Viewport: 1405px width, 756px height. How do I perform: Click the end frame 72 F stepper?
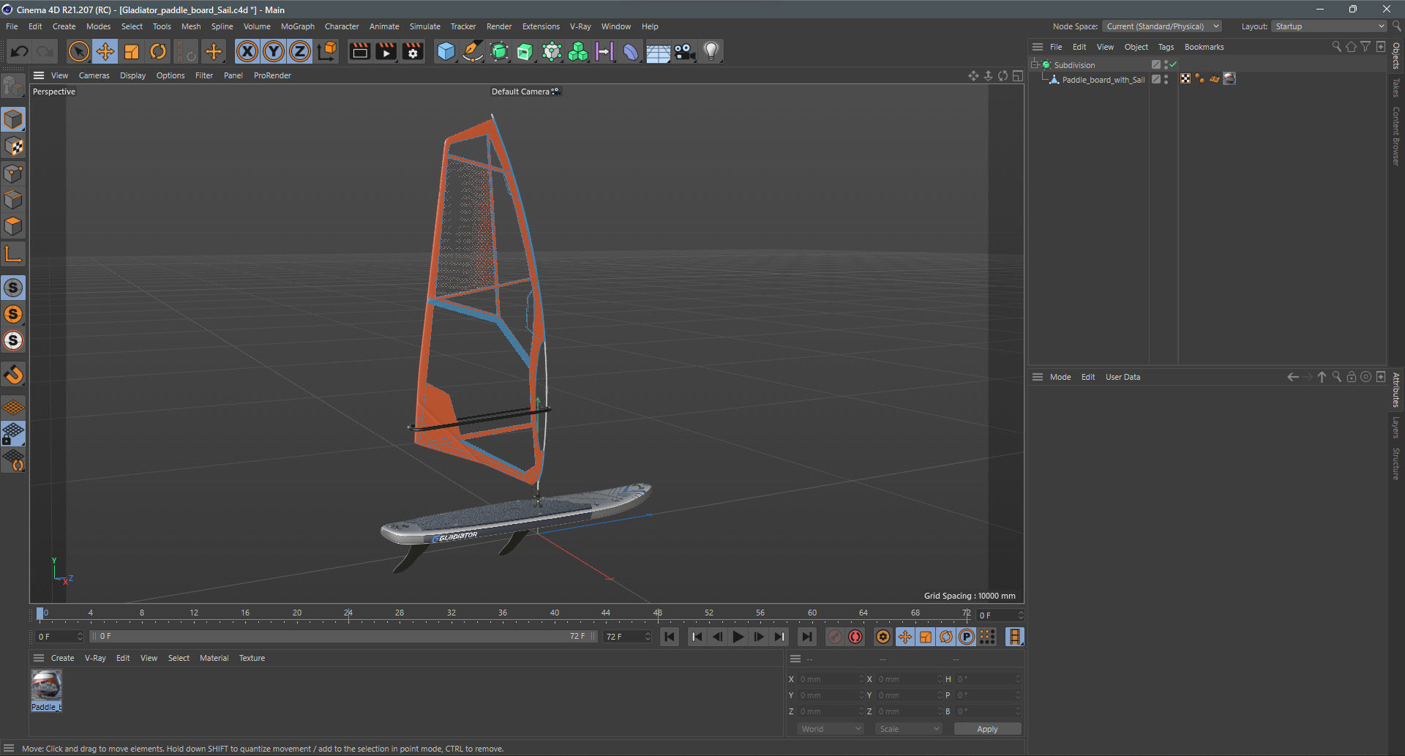point(648,637)
